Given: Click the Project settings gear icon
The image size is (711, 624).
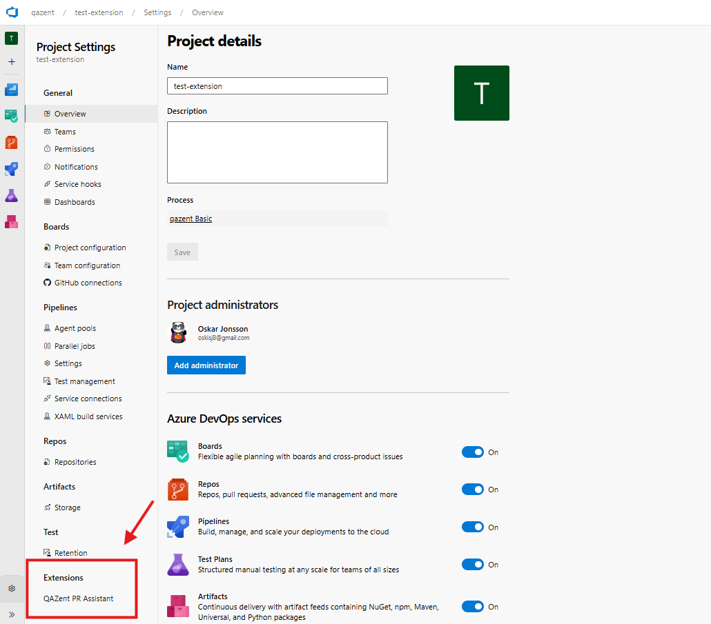Looking at the screenshot, I should pos(12,588).
